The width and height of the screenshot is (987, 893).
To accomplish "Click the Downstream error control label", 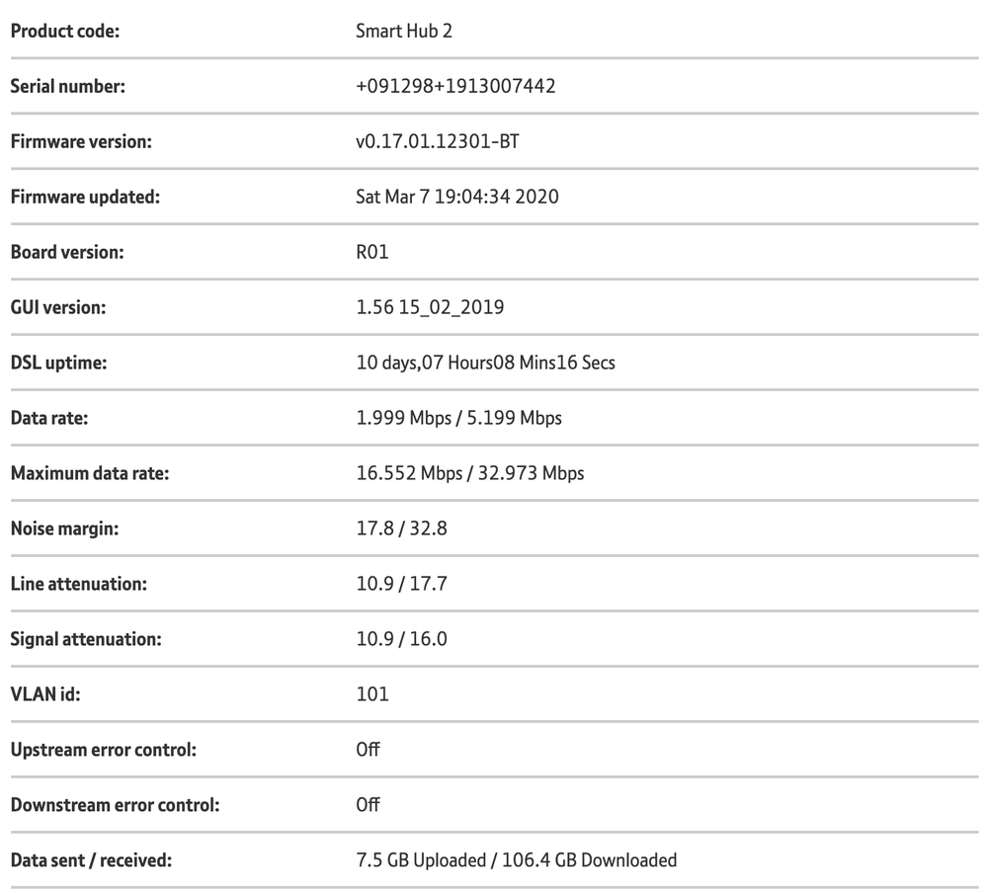I will (115, 805).
